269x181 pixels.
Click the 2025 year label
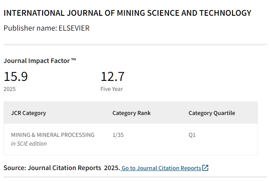point(10,89)
